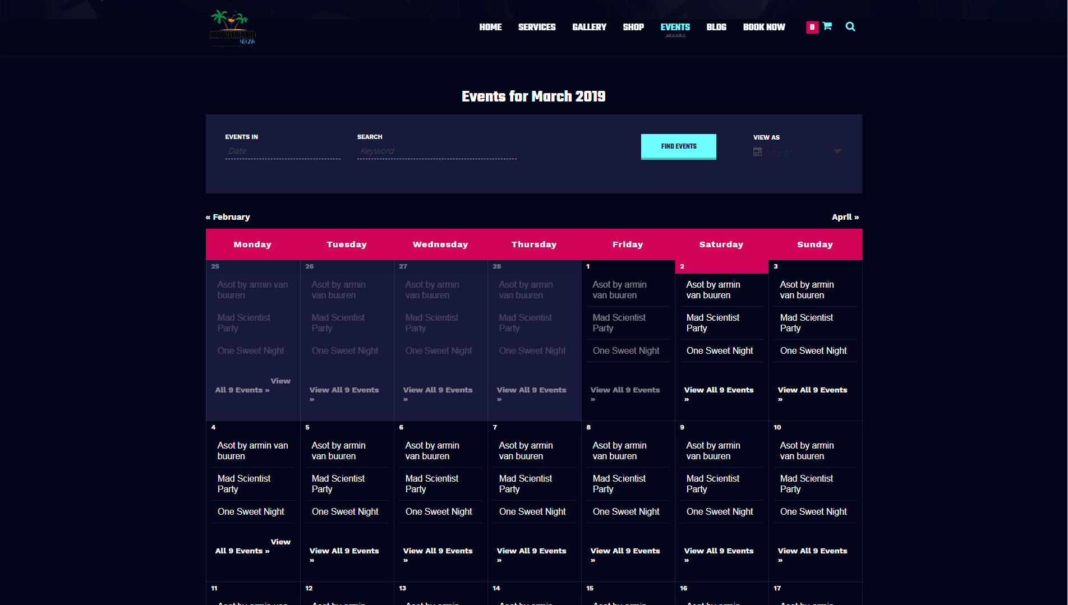Open the Shop menu item
The width and height of the screenshot is (1068, 605).
(x=633, y=27)
